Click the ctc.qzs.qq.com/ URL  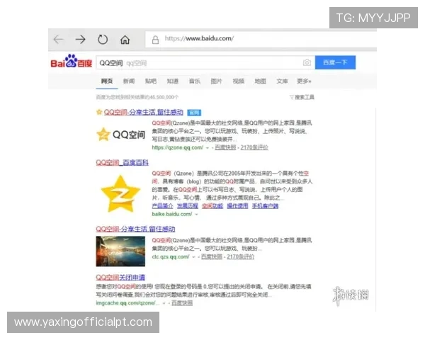pyautogui.click(x=171, y=256)
